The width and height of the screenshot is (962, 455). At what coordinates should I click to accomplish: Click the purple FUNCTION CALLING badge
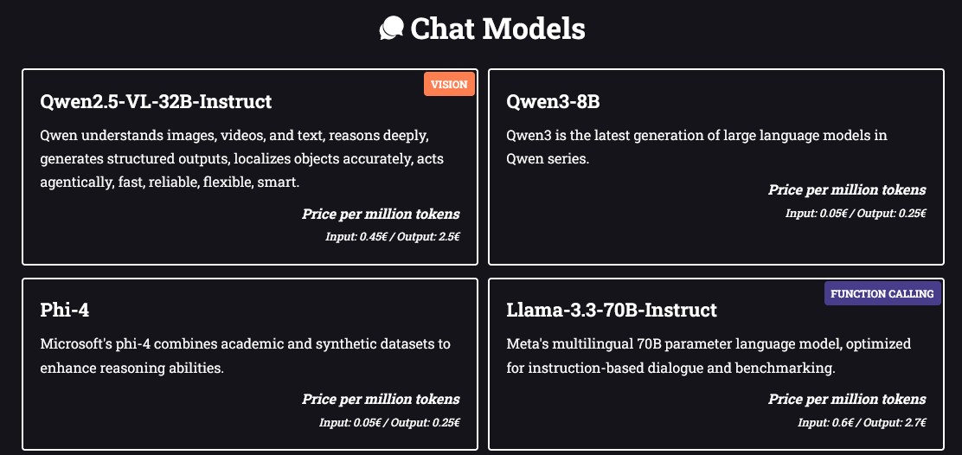pyautogui.click(x=882, y=294)
